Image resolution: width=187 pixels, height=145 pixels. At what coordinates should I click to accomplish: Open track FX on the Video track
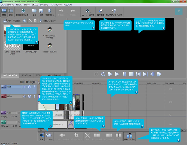point(25,96)
